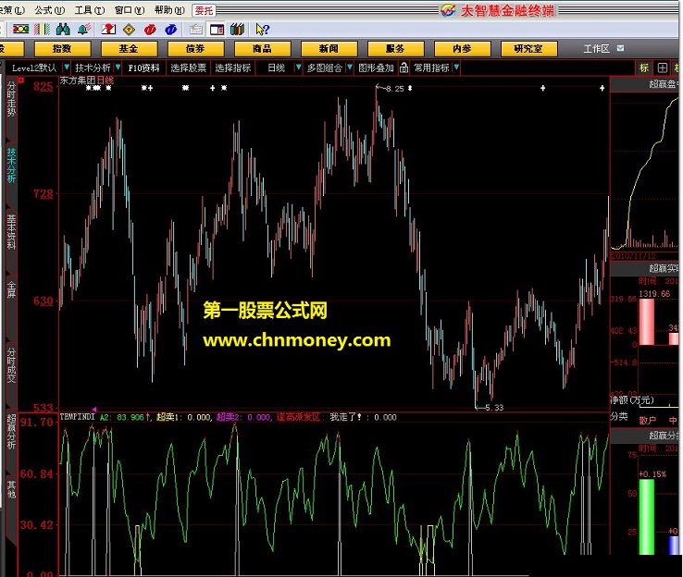
Task: Select the 指数 yellow tab
Action: [x=62, y=49]
